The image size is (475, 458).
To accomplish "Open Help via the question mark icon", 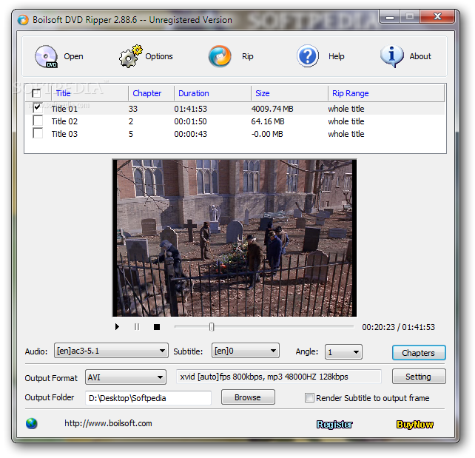I will tap(308, 56).
